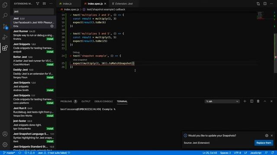
Task: Open editor more actions ellipsis
Action: [x=271, y=3]
